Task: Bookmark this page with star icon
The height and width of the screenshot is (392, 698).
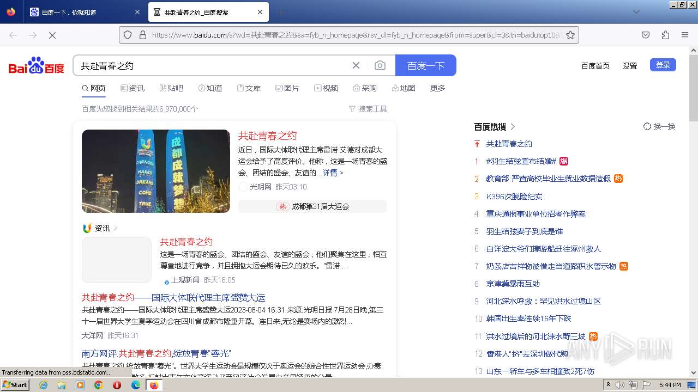Action: (570, 35)
